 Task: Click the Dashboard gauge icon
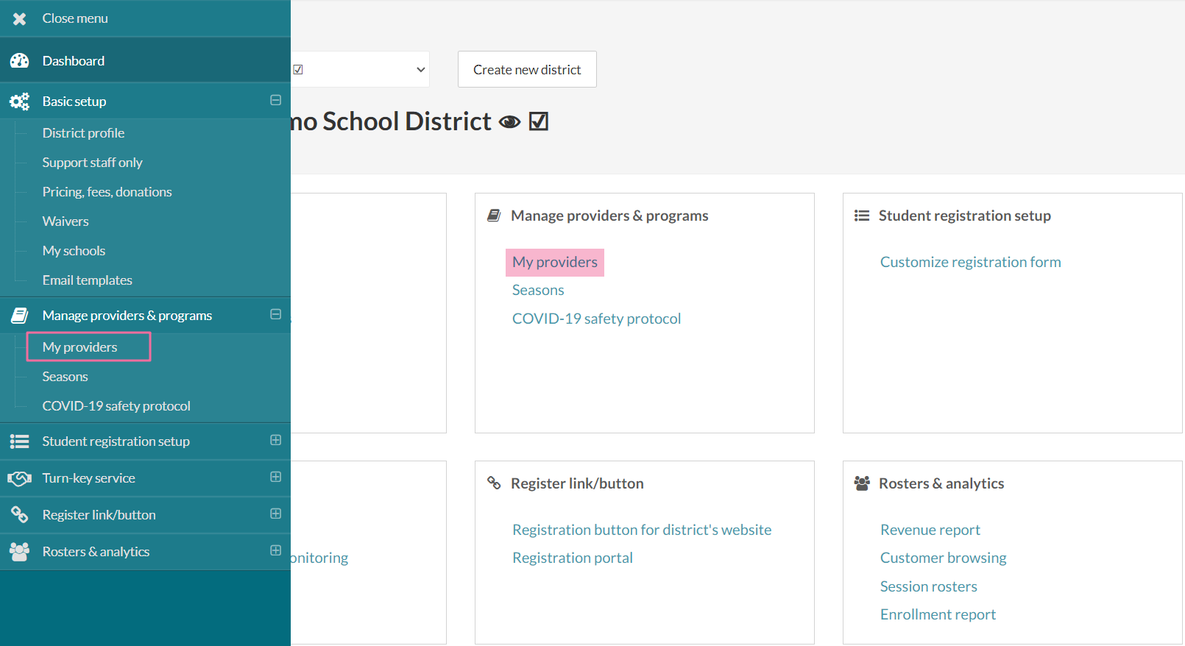pos(20,61)
